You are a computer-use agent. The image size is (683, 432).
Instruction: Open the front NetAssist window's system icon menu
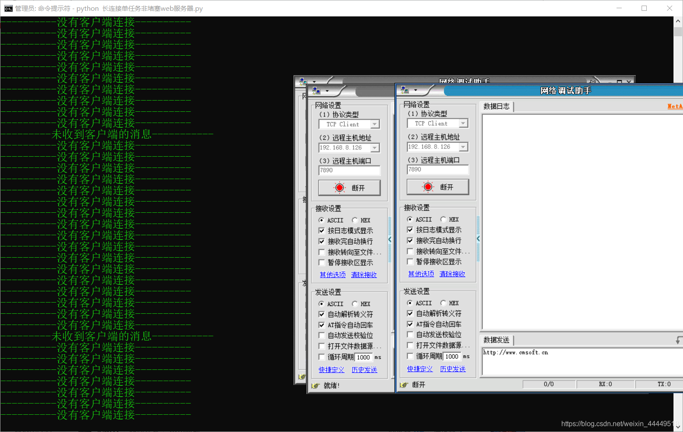(x=405, y=90)
